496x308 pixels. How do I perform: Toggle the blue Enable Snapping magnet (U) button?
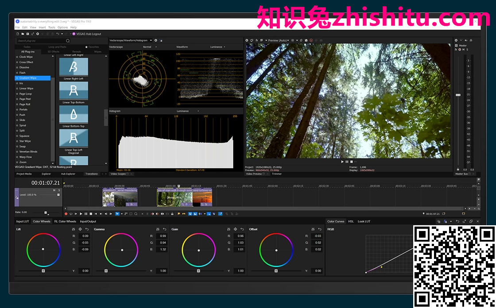pyautogui.click(x=190, y=214)
